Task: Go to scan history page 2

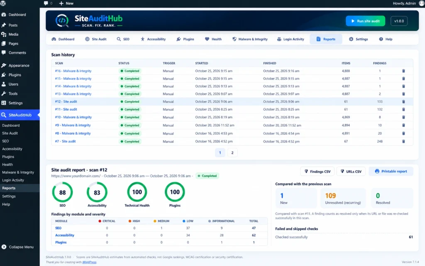Action: click(232, 153)
